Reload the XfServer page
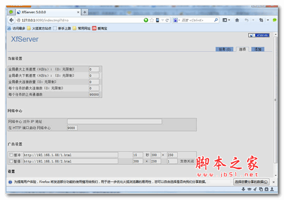284x200 pixels. (167, 20)
